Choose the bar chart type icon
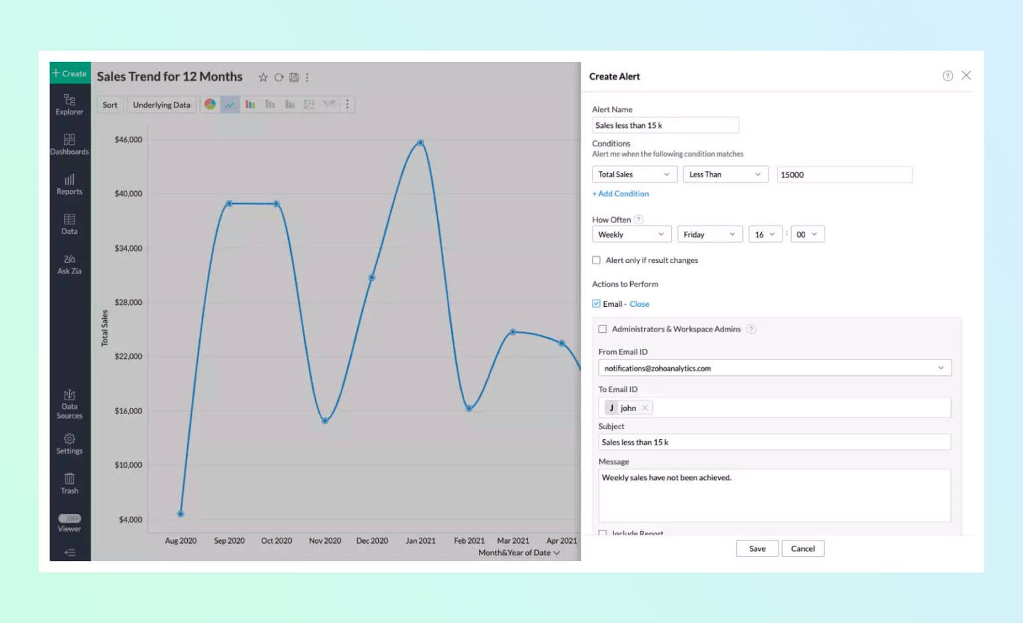 point(250,104)
